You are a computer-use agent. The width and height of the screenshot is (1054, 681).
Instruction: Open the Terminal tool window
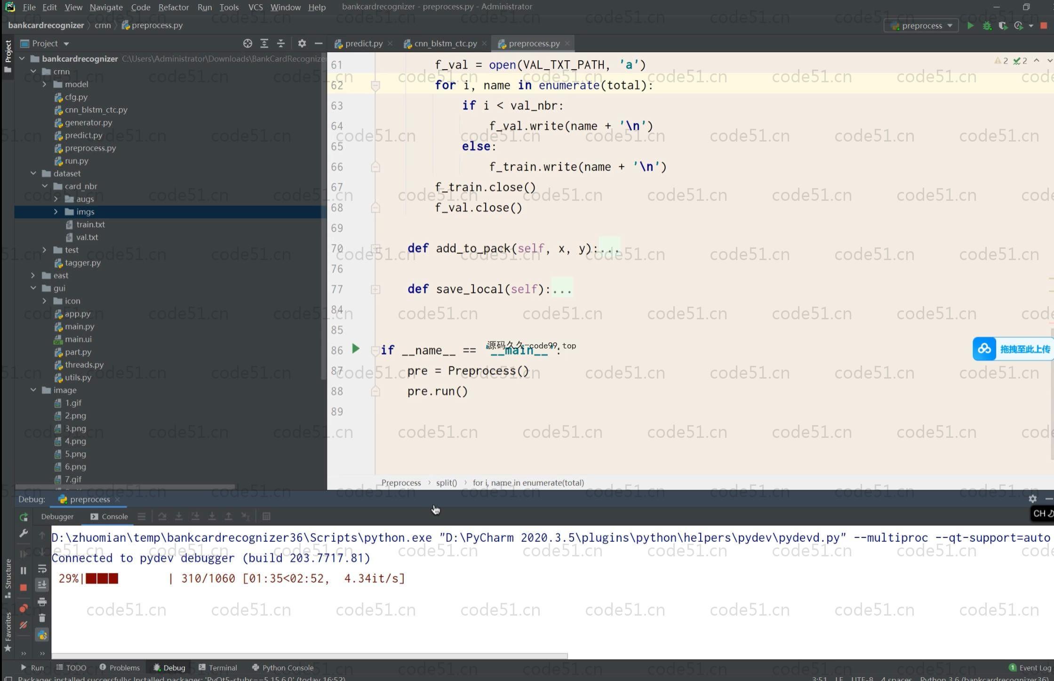[218, 668]
